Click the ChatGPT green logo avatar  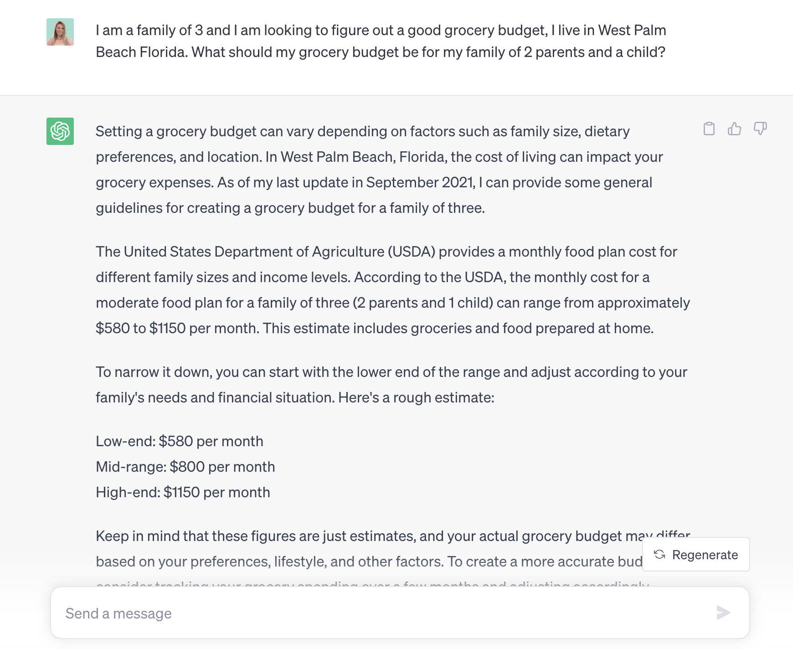[x=60, y=132]
